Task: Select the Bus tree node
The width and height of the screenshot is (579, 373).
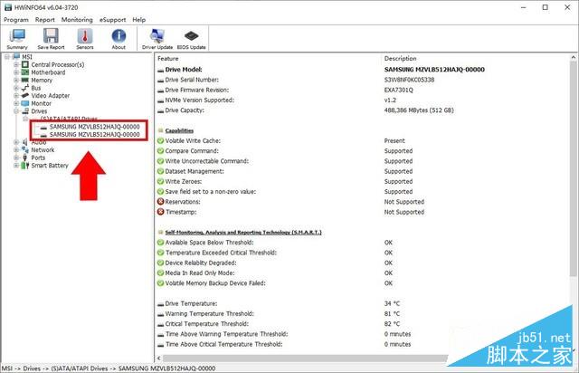Action: pyautogui.click(x=36, y=88)
